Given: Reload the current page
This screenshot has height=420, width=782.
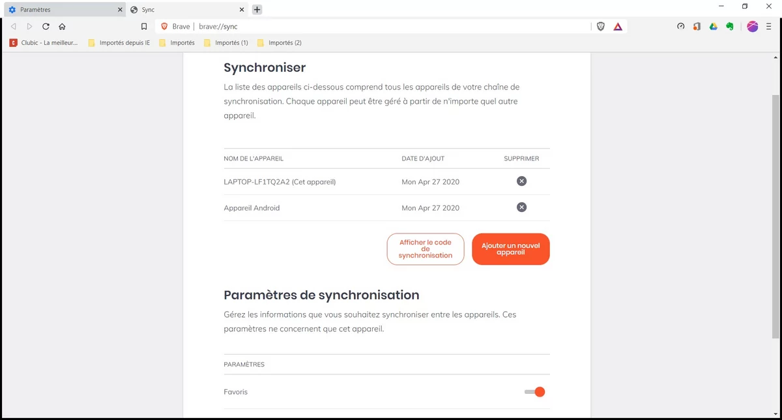Looking at the screenshot, I should coord(46,27).
